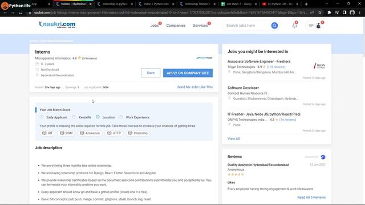Close the Interns - Hyderabad tab
This screenshot has width=365, height=205.
[91, 4]
